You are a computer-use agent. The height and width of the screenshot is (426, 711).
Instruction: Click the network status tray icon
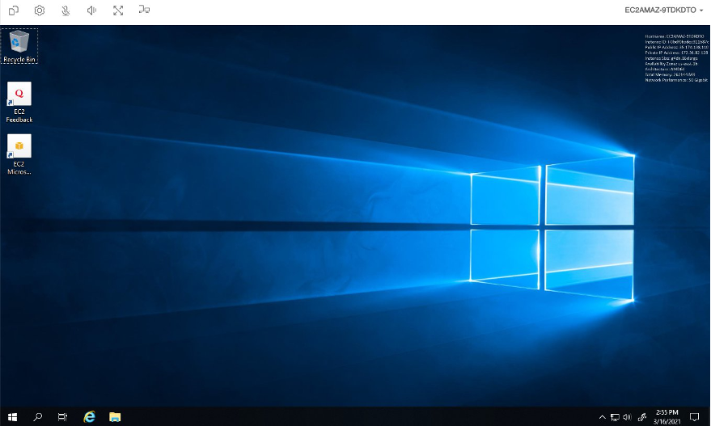(615, 417)
